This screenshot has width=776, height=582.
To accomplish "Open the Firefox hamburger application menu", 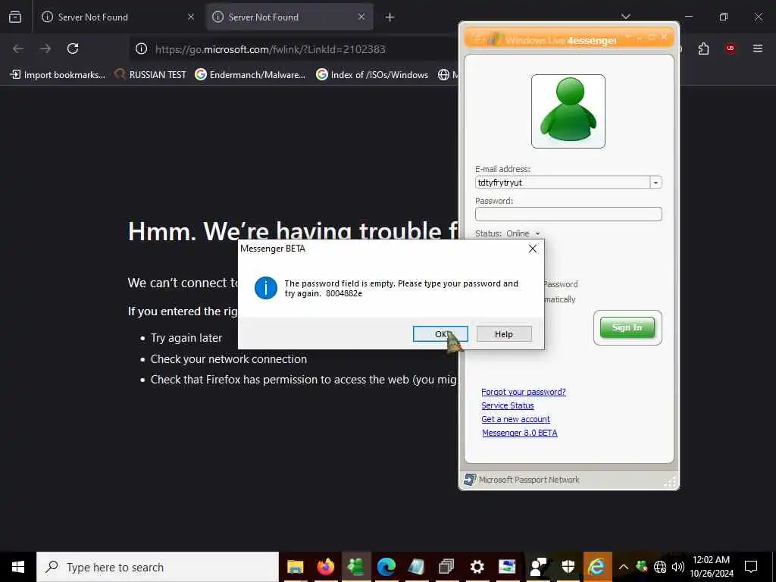I will (x=758, y=48).
